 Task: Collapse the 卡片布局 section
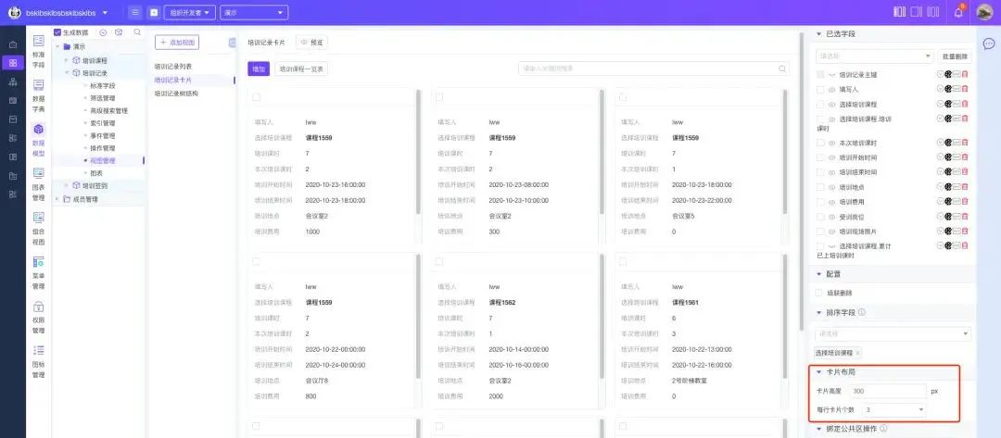coord(819,371)
